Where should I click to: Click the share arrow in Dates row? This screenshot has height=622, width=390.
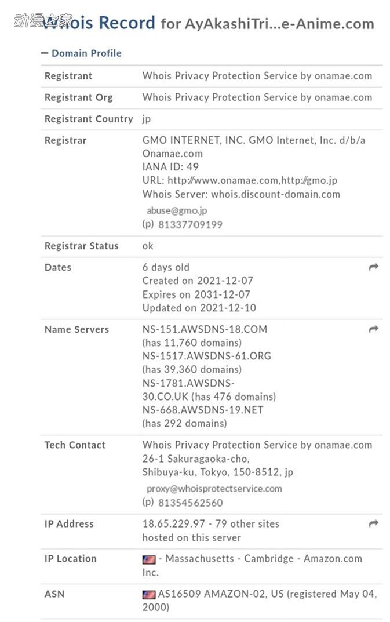coord(374,267)
